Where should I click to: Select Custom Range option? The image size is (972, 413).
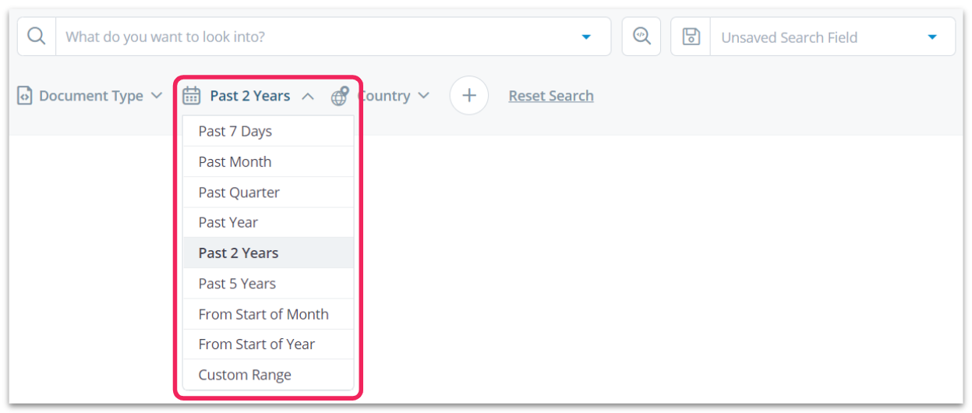(x=245, y=375)
